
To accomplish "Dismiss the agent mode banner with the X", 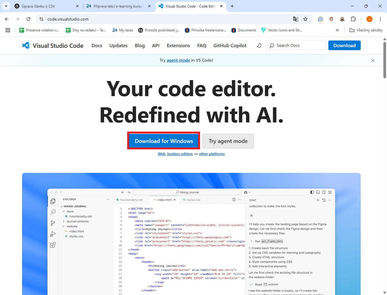I will 373,60.
